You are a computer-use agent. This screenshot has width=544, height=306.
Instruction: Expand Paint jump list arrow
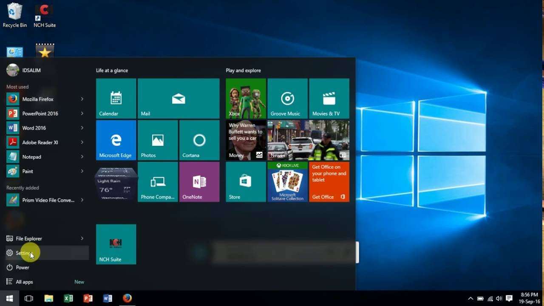pos(82,171)
